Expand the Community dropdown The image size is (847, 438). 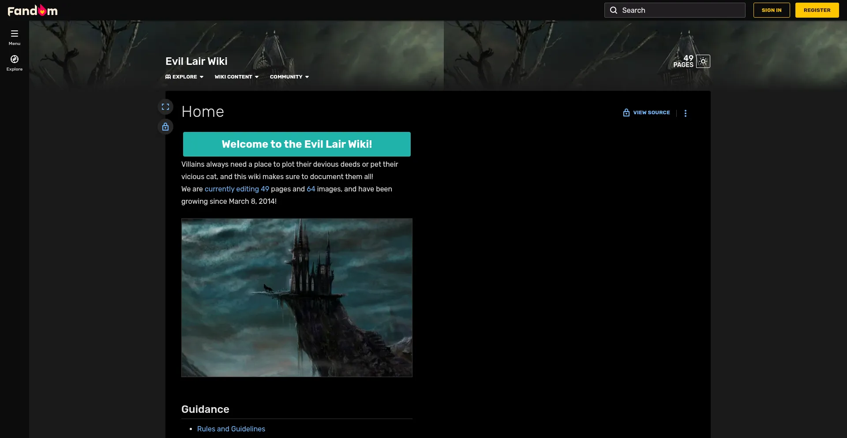289,77
